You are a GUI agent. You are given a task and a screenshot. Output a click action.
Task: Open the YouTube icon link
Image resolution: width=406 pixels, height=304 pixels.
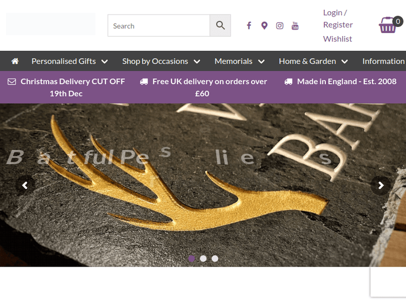pos(295,25)
